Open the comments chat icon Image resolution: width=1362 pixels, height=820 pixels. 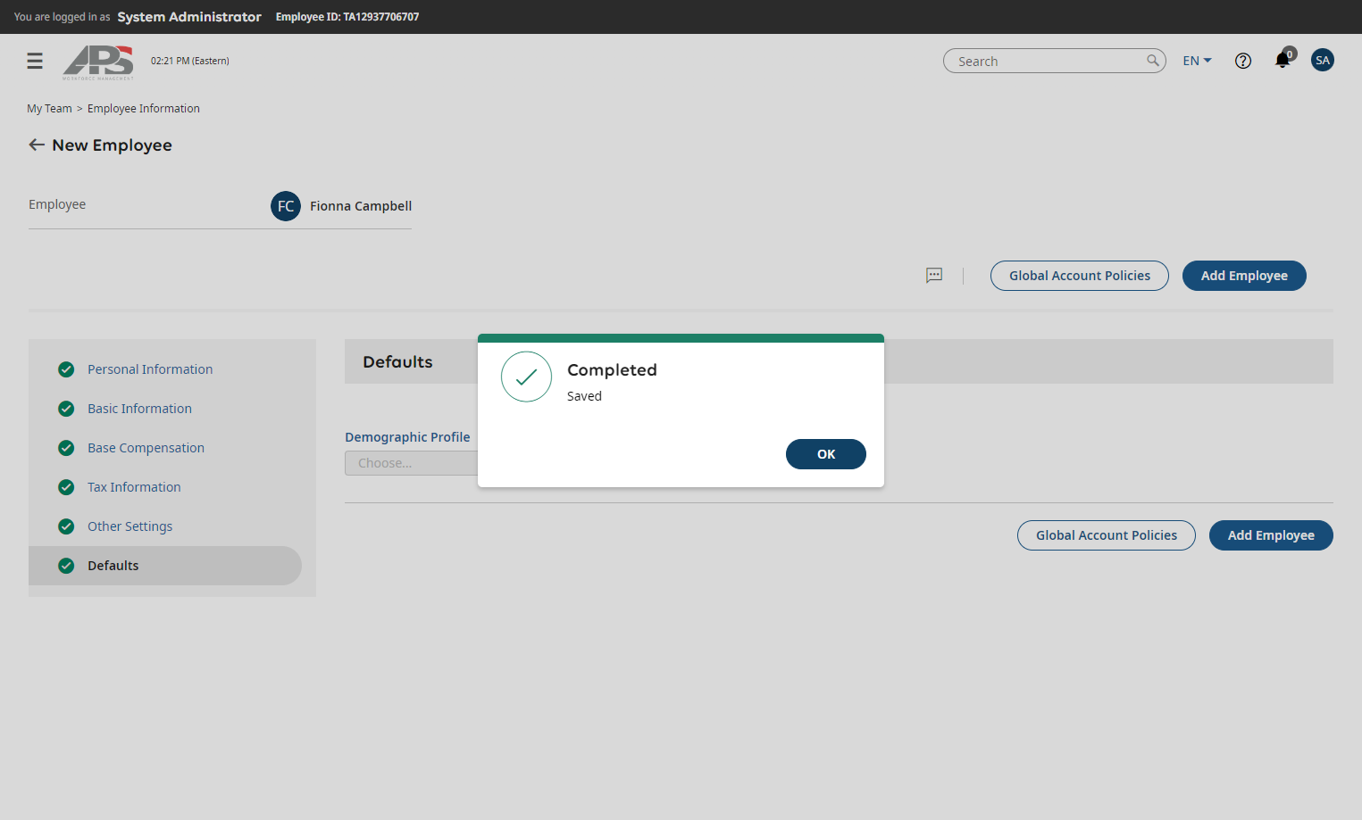coord(934,275)
